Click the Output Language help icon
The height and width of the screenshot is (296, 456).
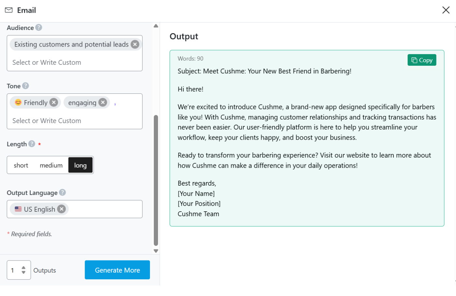click(63, 193)
